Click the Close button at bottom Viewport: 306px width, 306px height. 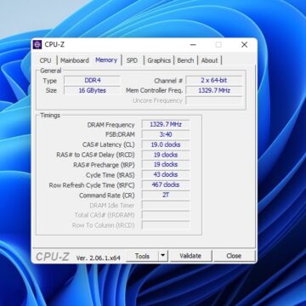point(234,256)
